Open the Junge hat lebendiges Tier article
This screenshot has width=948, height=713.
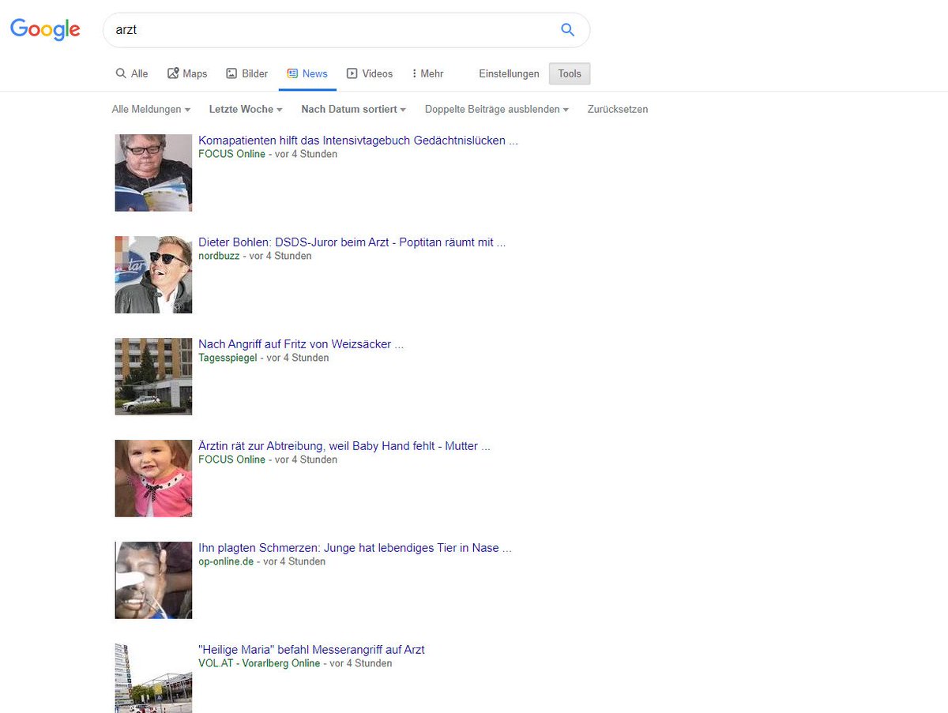pos(355,548)
